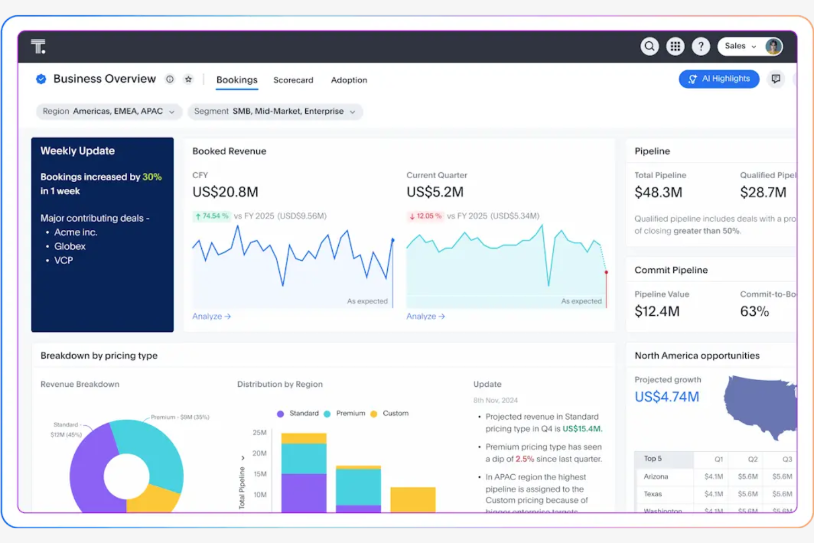This screenshot has width=814, height=543.
Task: Open search from the top navigation bar
Action: coord(650,46)
